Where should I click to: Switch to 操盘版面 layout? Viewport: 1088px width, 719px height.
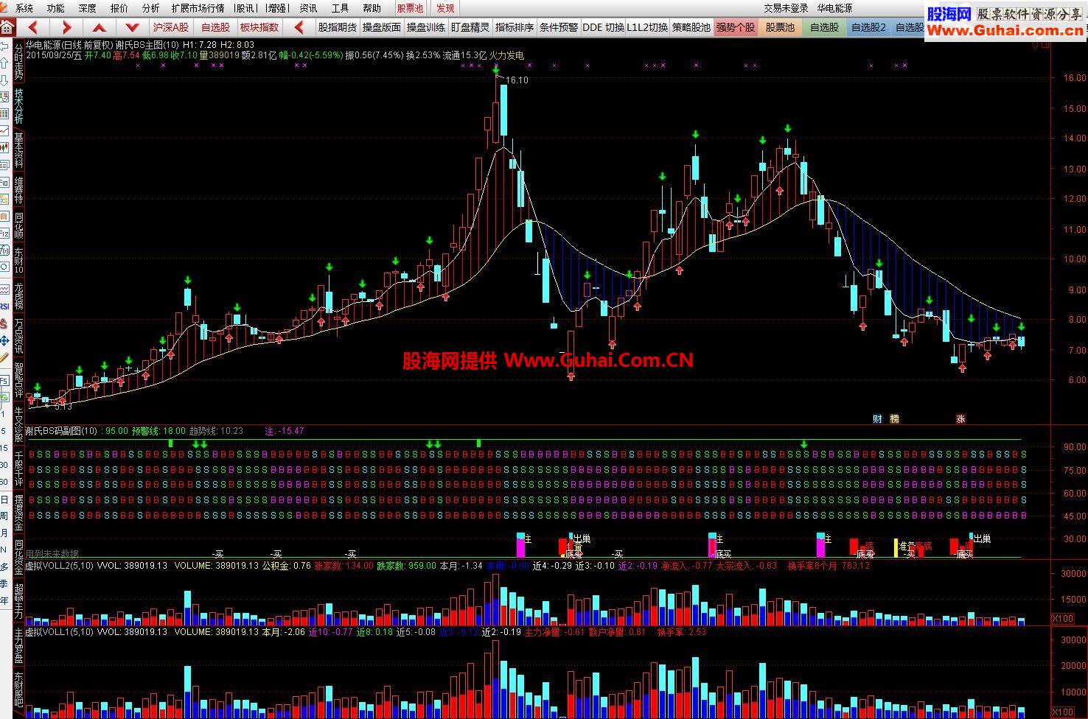point(382,27)
